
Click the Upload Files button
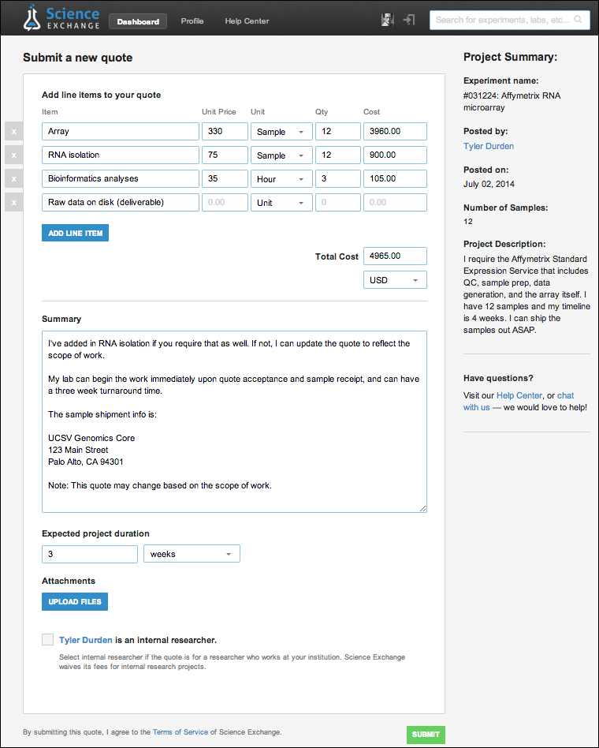tap(75, 602)
